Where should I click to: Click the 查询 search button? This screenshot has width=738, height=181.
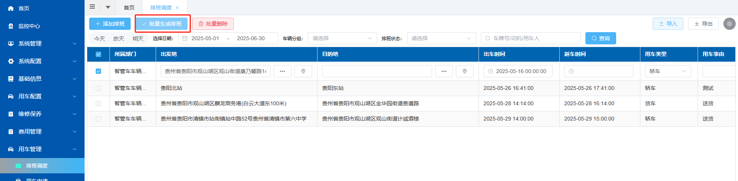(x=600, y=38)
